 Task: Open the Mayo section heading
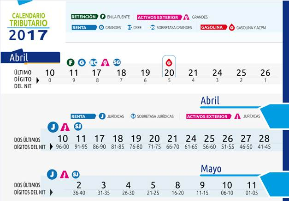click(x=211, y=169)
